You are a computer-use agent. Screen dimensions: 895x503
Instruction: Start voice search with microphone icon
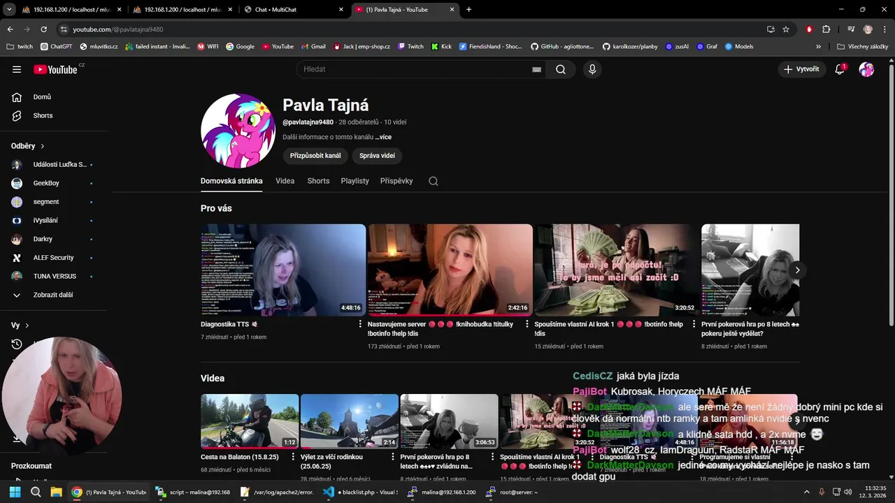click(592, 69)
